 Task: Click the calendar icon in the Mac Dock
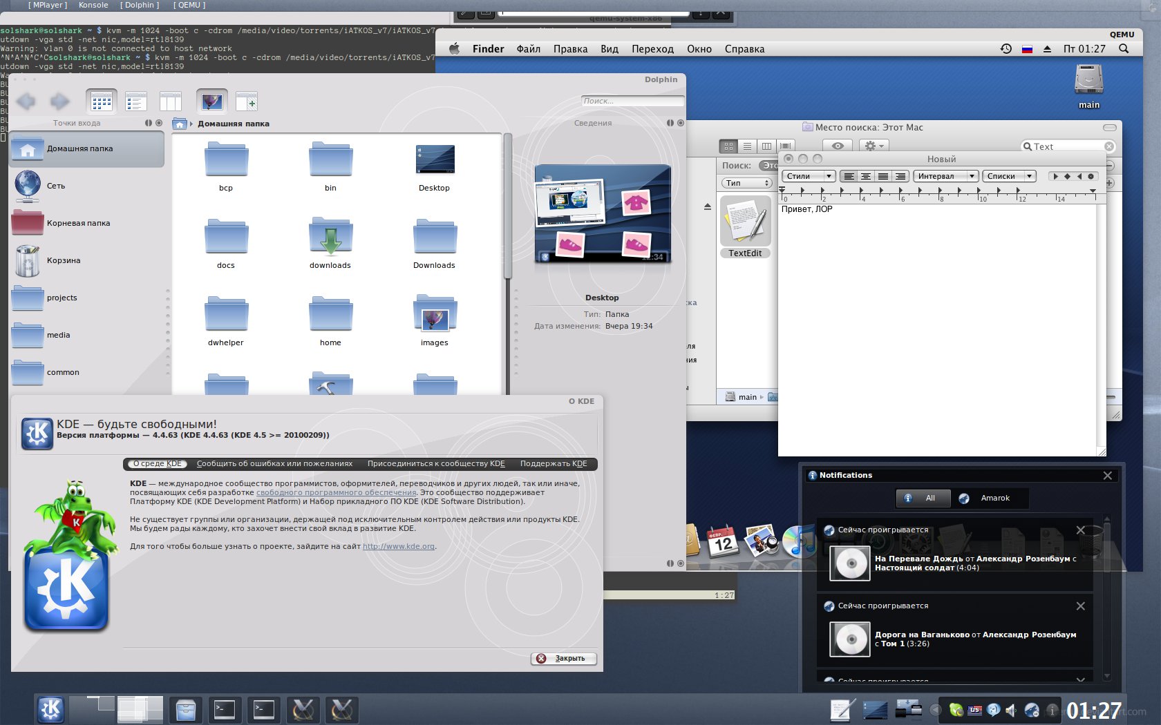pos(723,541)
